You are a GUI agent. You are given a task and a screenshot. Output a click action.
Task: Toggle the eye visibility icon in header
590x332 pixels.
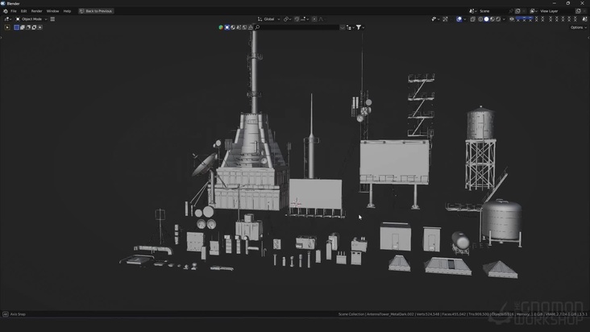512,19
